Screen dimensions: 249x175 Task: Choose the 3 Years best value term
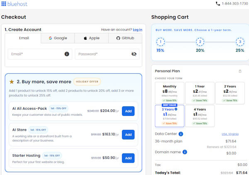pos(169,116)
